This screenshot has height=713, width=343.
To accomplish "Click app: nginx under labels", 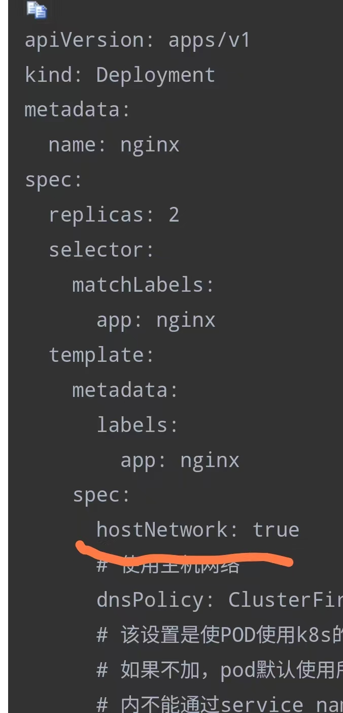I will [180, 460].
